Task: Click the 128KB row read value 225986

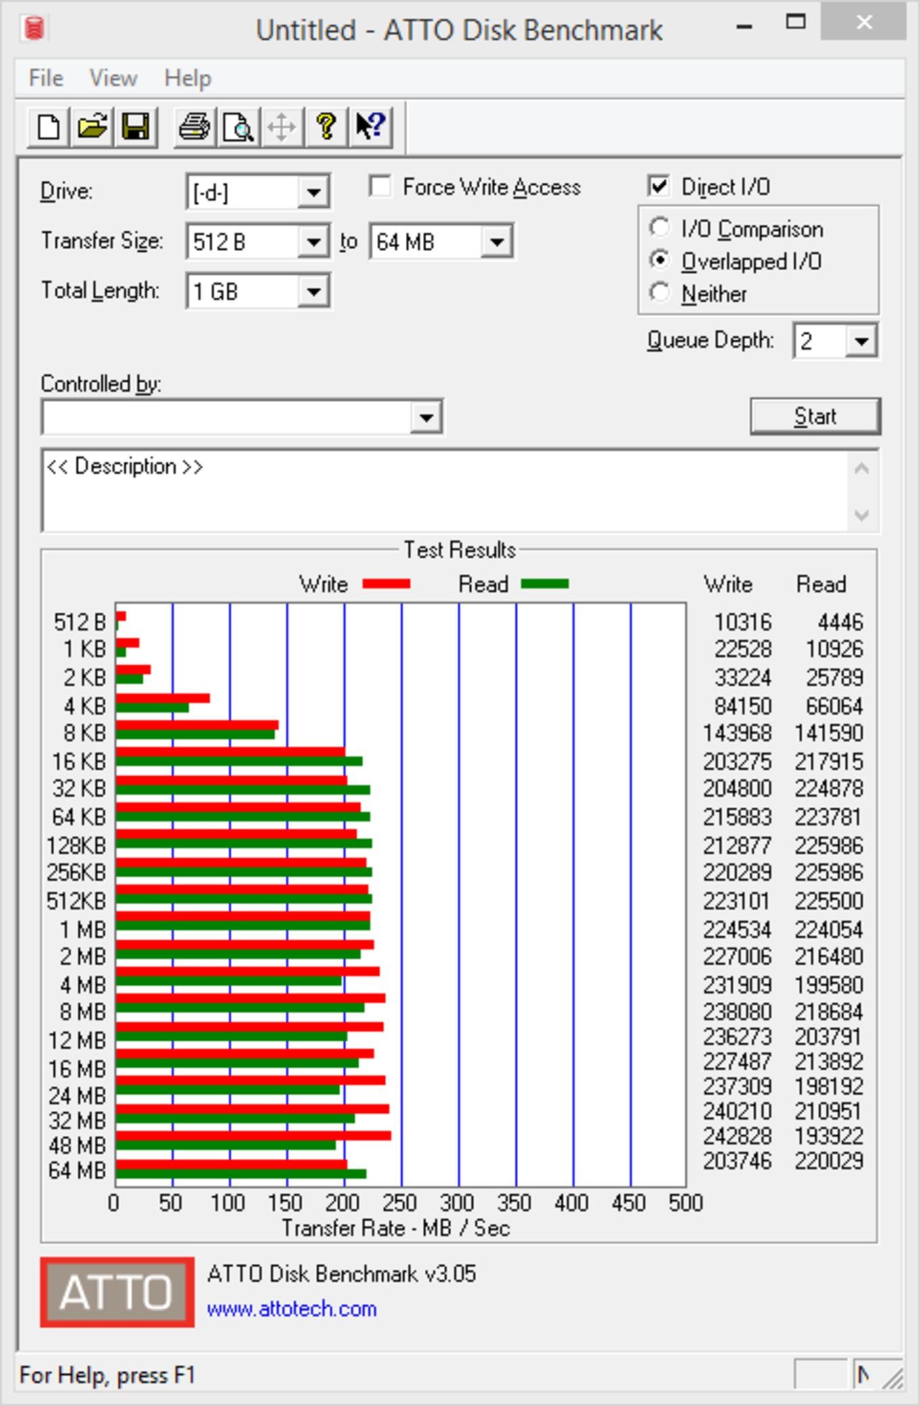Action: point(829,845)
